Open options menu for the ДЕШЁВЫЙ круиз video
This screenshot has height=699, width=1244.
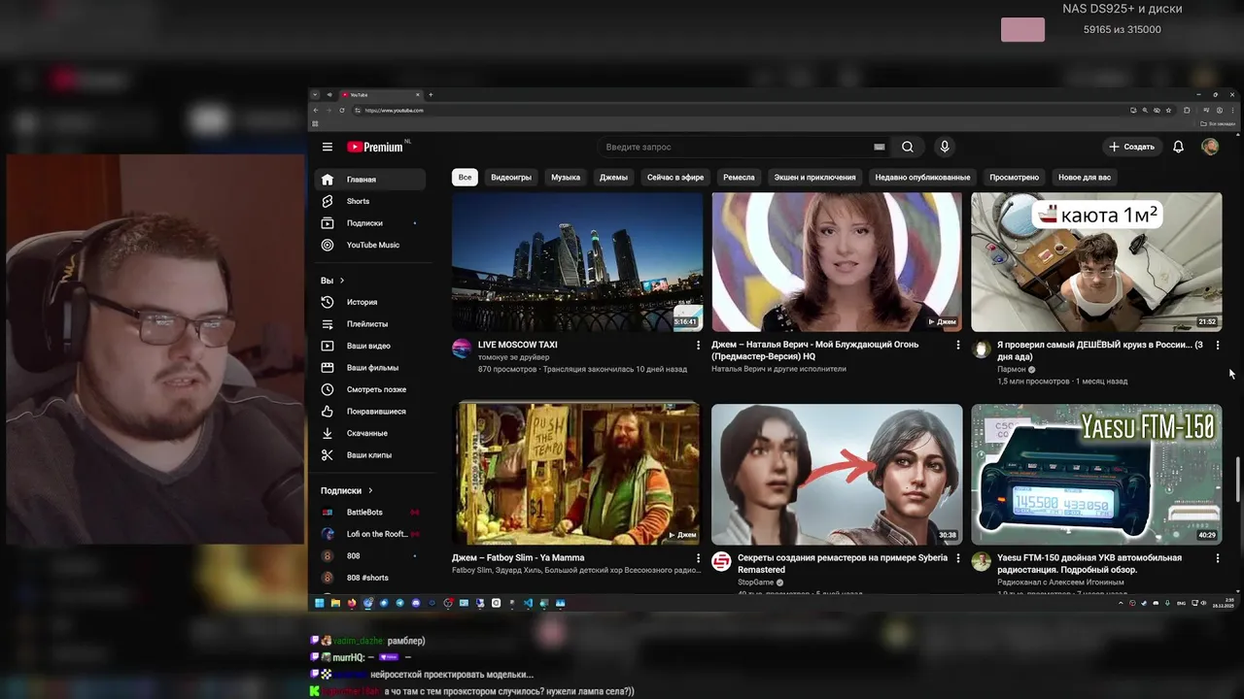[1218, 345]
